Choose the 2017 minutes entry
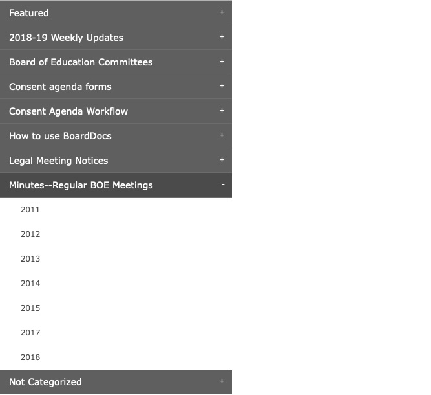 coord(30,333)
